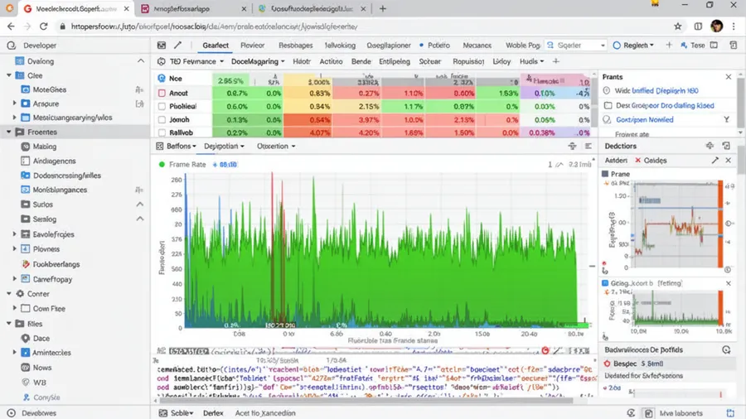Click the panel icon left of pencil

pos(162,46)
